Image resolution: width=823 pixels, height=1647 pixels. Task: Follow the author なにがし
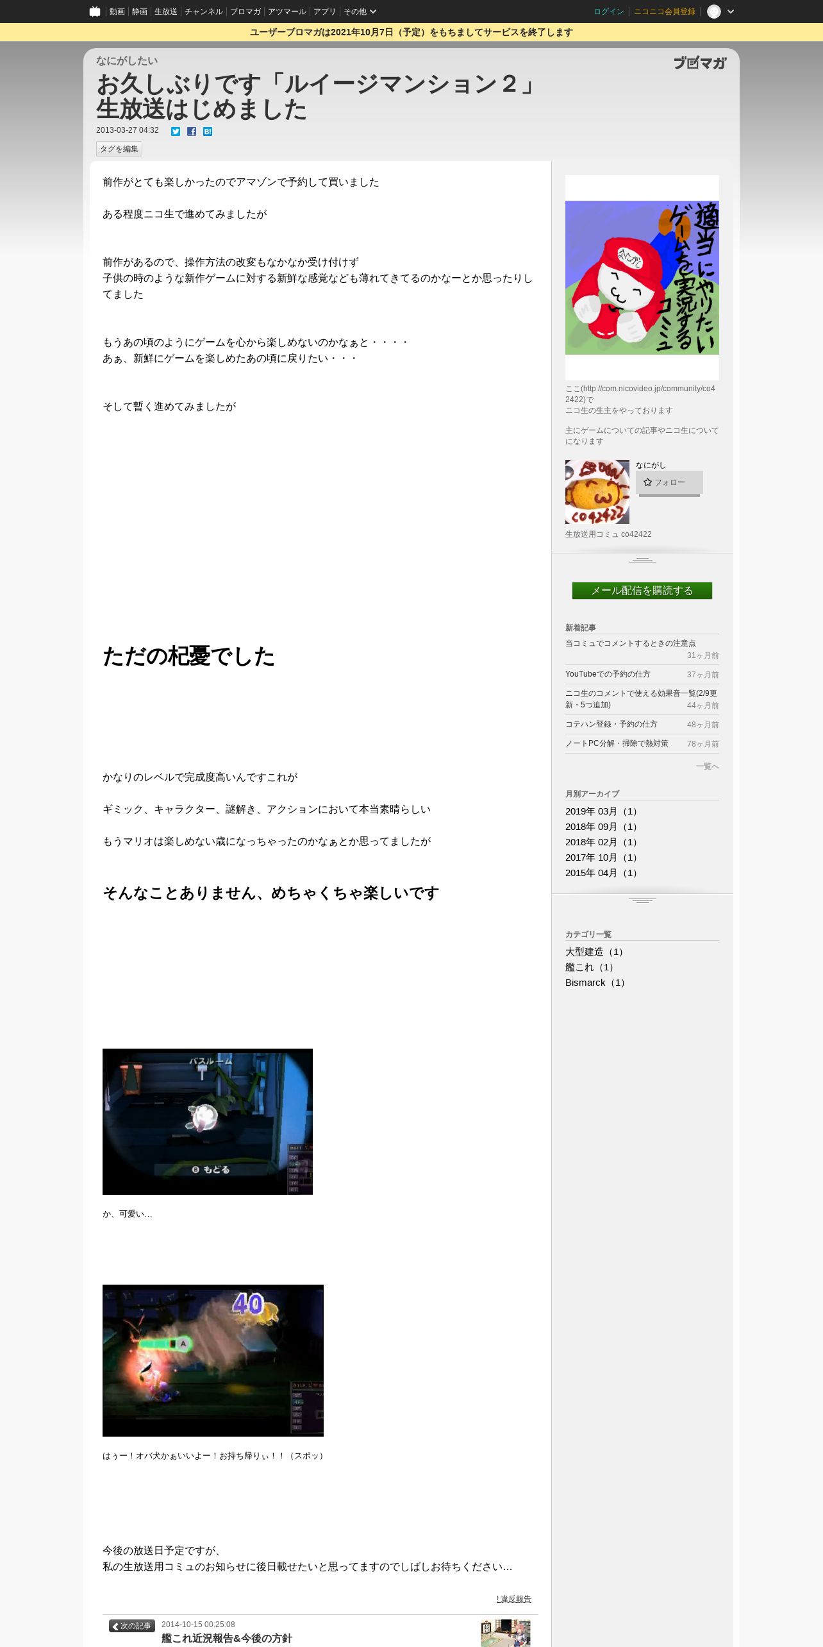[669, 482]
